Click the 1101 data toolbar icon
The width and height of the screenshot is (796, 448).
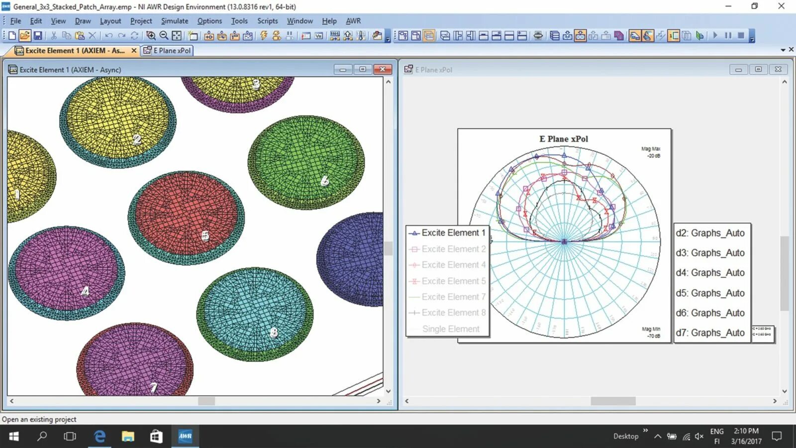(x=335, y=35)
